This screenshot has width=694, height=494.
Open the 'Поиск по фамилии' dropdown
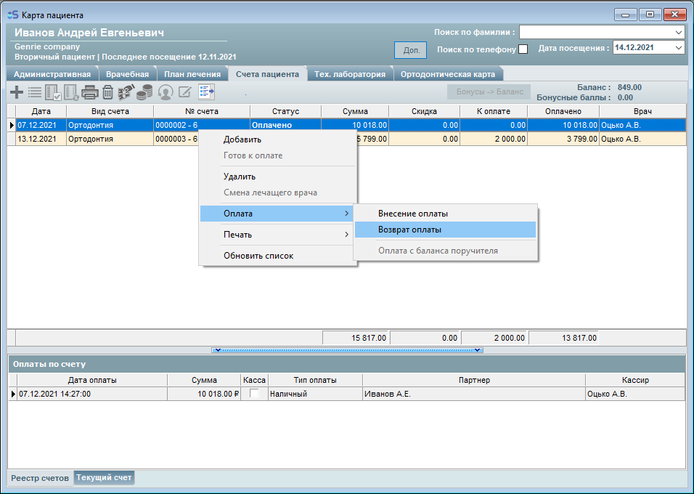tap(679, 33)
